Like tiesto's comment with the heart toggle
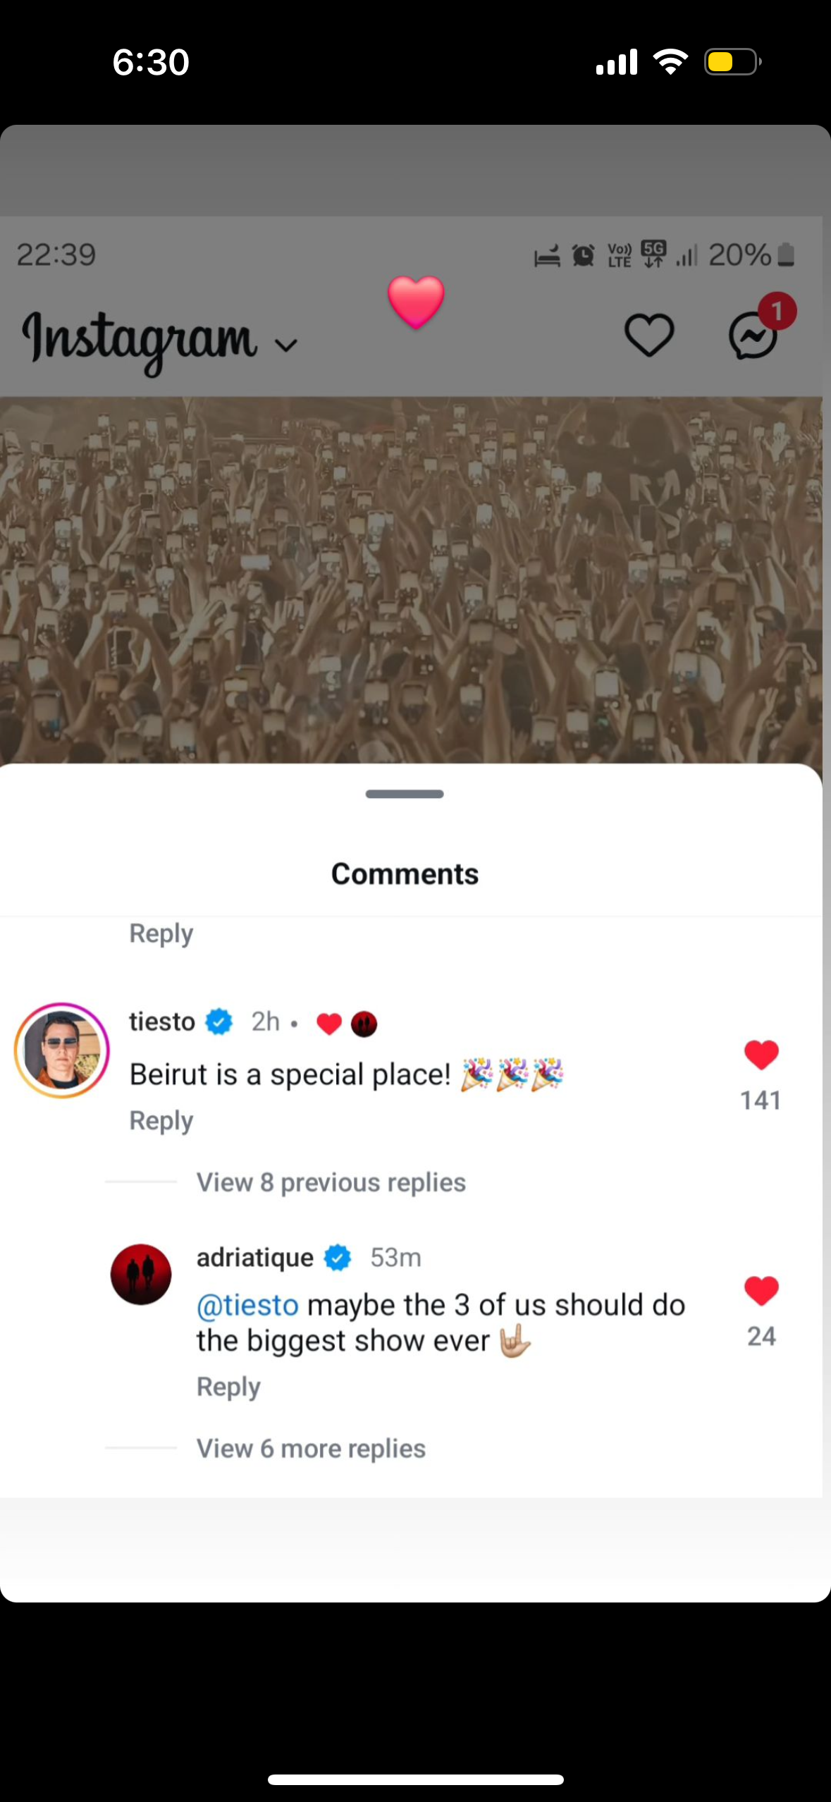 [759, 1055]
